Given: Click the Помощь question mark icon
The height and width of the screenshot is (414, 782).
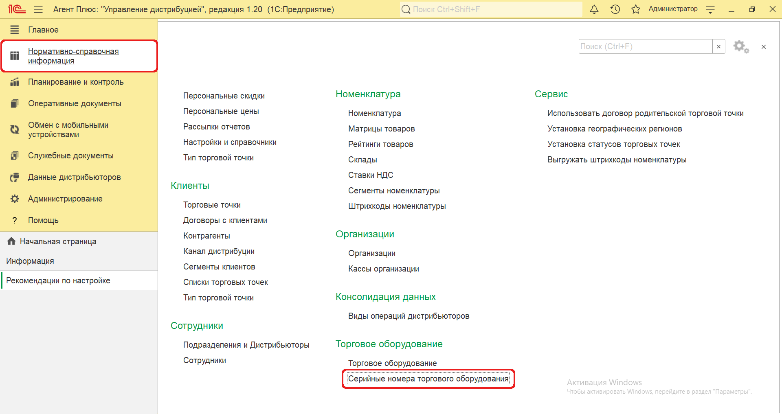Looking at the screenshot, I should coord(15,220).
